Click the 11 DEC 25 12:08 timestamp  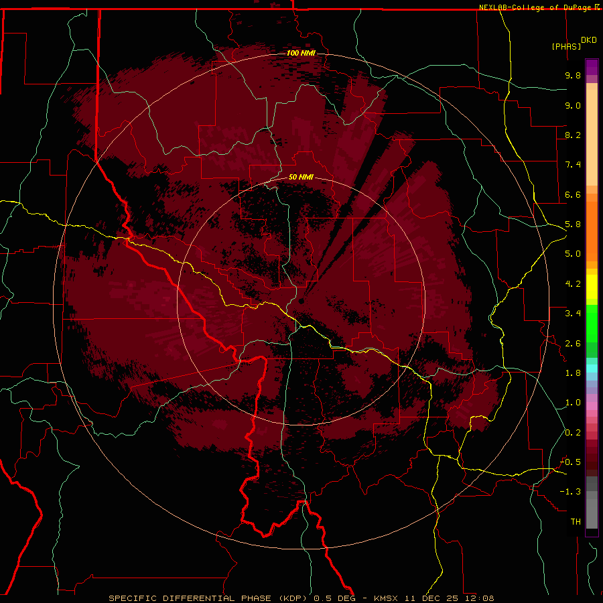(x=449, y=598)
